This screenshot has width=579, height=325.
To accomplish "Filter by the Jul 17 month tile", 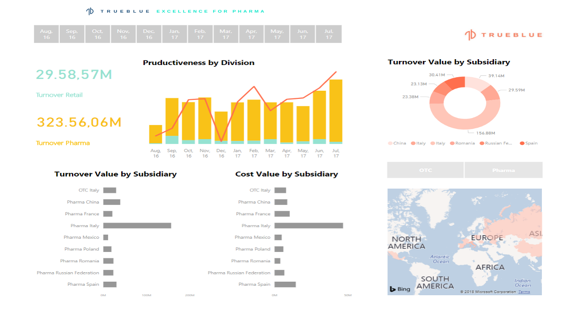I will tap(329, 34).
